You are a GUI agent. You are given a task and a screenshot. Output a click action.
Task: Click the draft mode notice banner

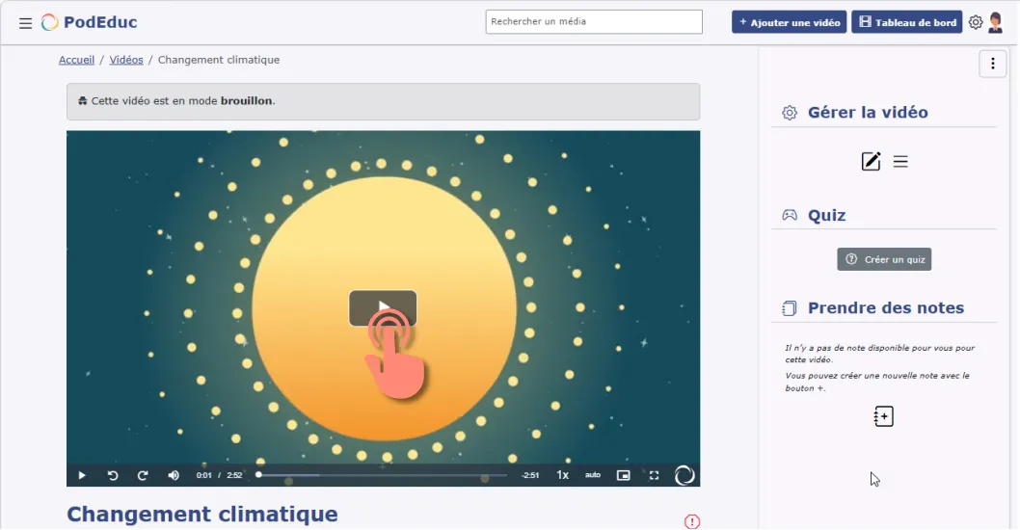(383, 101)
